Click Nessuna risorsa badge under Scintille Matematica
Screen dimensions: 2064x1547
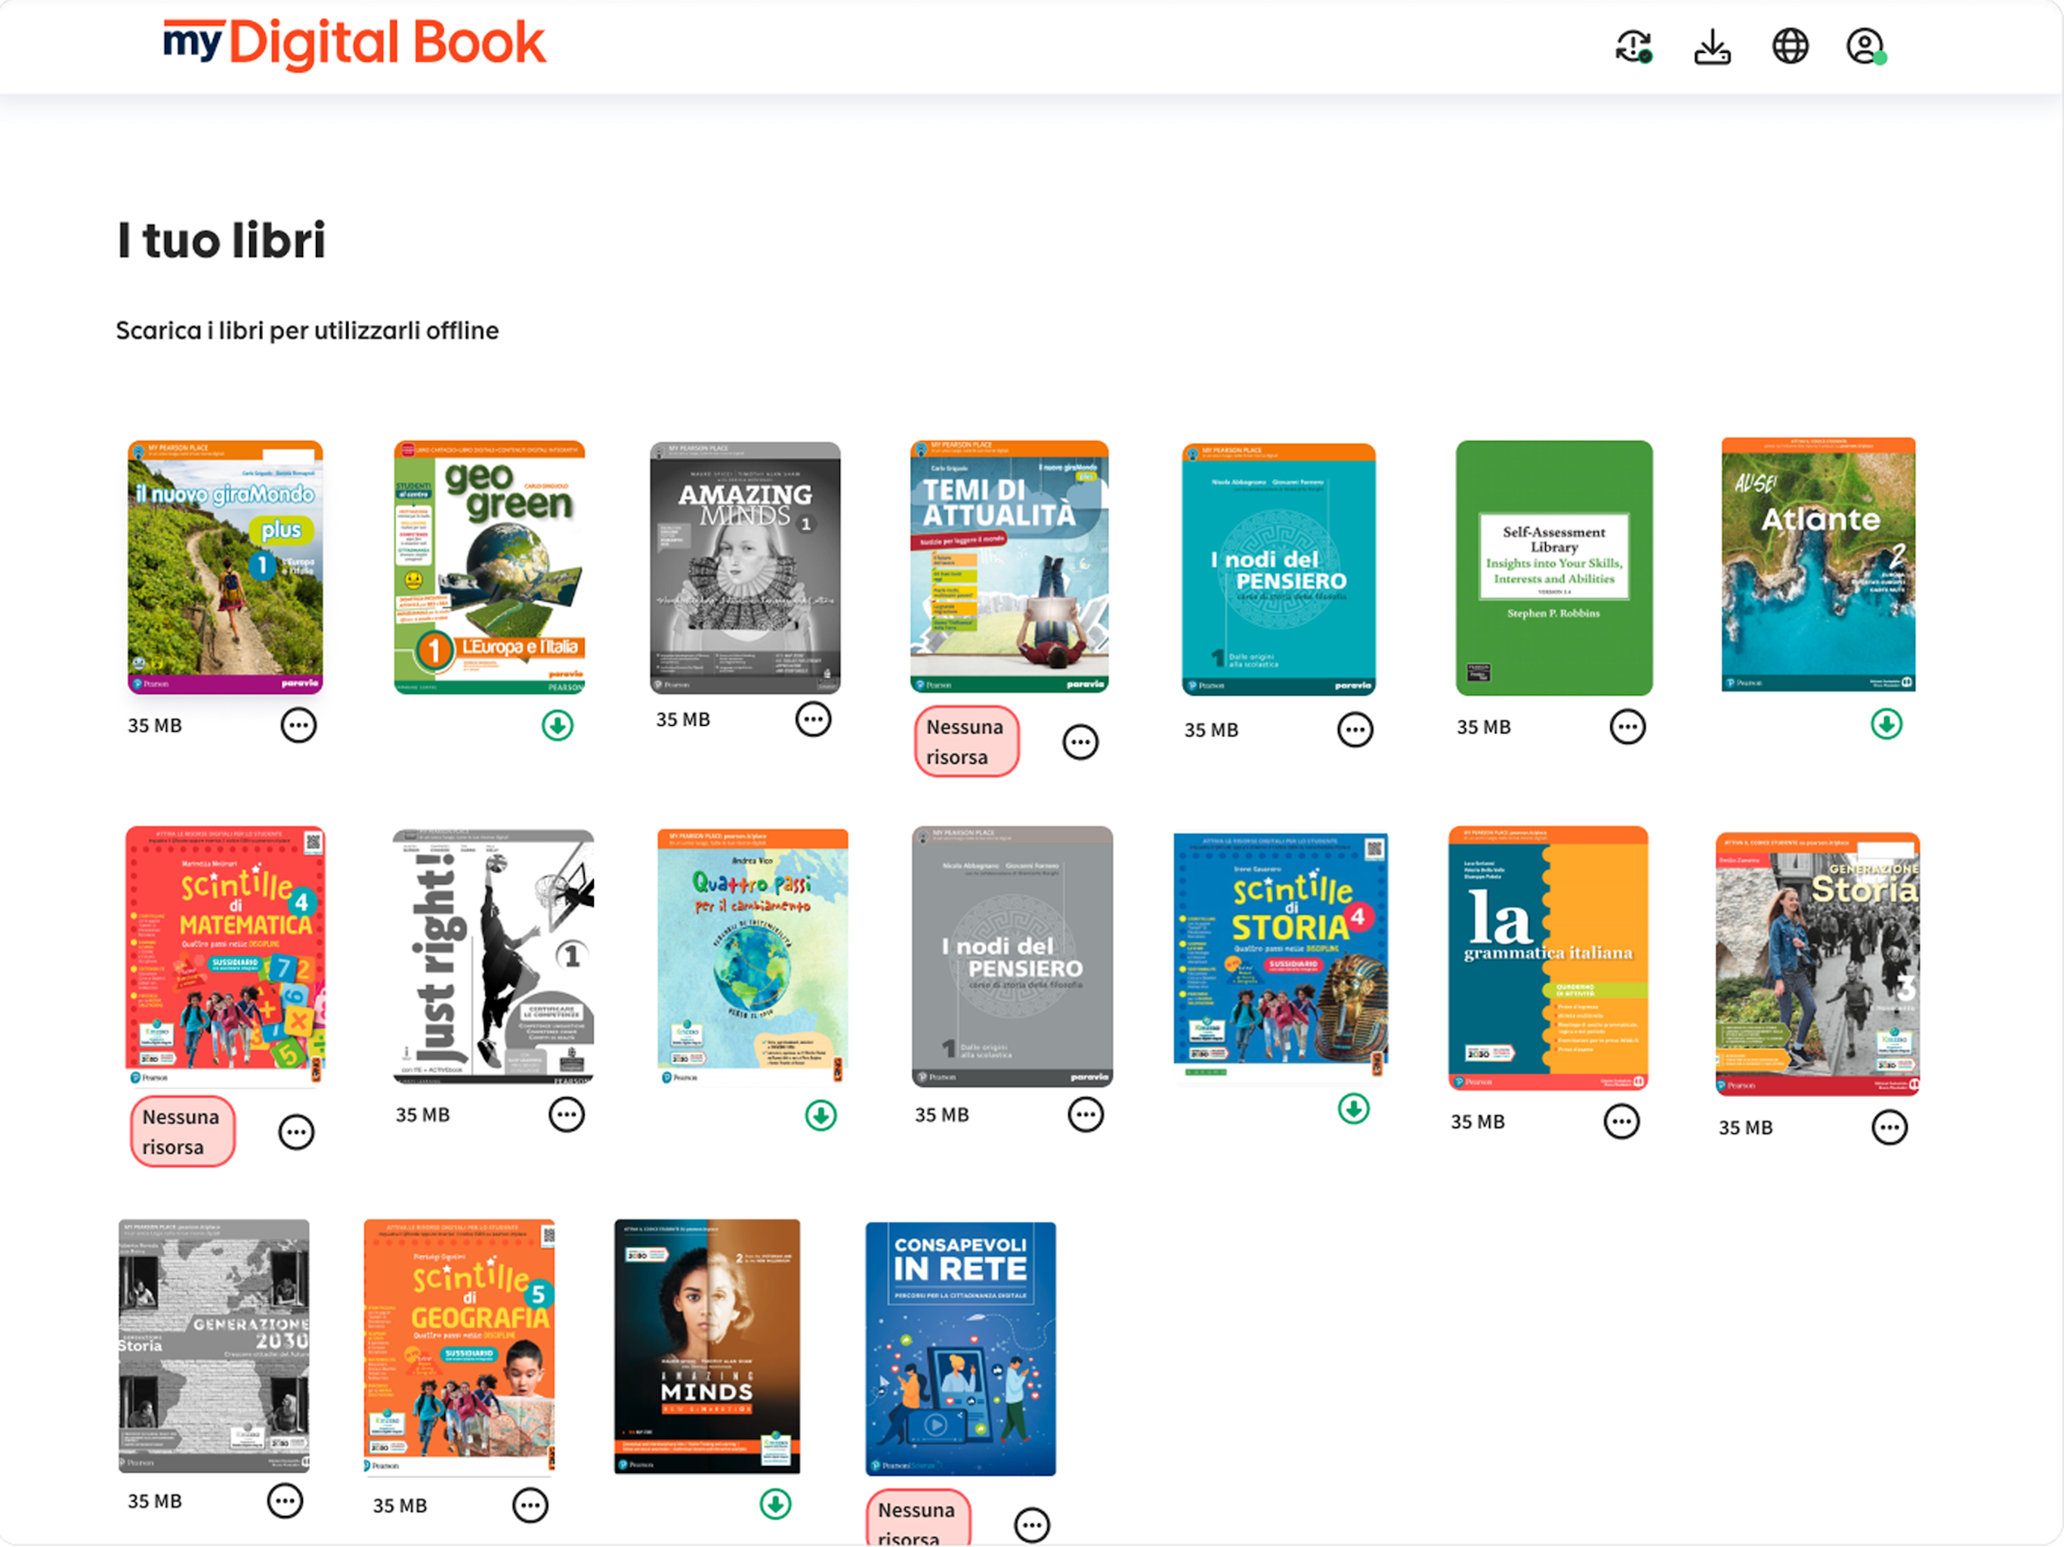pos(182,1131)
